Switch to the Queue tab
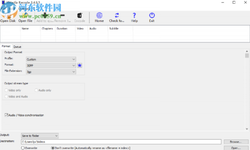 pos(17,47)
